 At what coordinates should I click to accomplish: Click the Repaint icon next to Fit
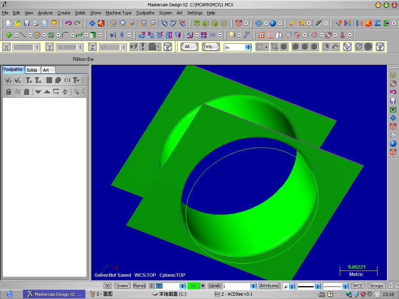[101, 23]
